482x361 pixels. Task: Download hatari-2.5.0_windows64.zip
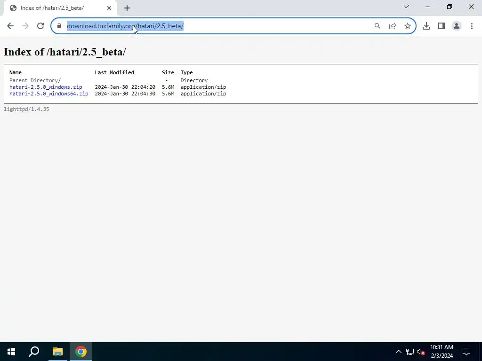point(49,94)
